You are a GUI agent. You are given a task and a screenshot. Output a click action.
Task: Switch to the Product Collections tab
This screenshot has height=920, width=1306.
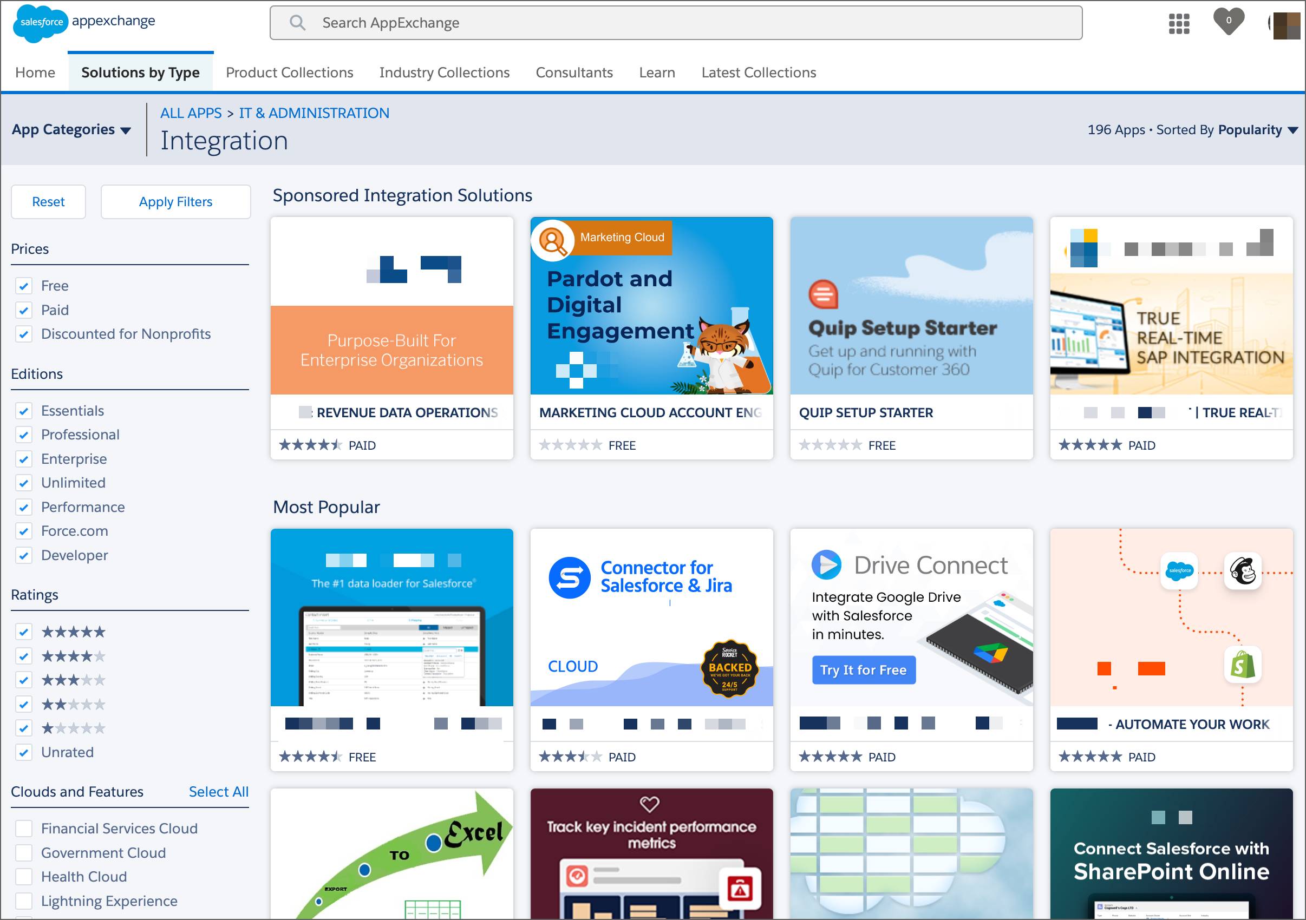tap(288, 71)
